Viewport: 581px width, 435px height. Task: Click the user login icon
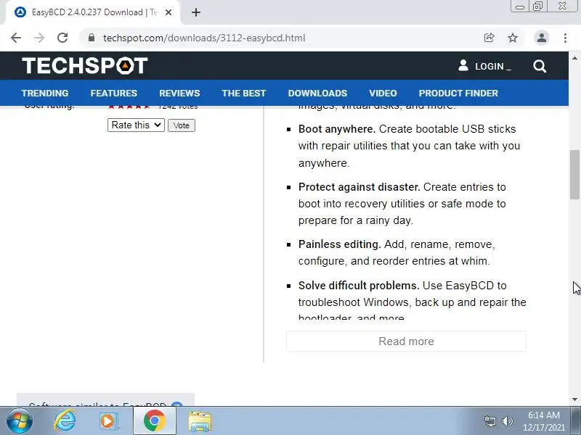[x=463, y=65]
